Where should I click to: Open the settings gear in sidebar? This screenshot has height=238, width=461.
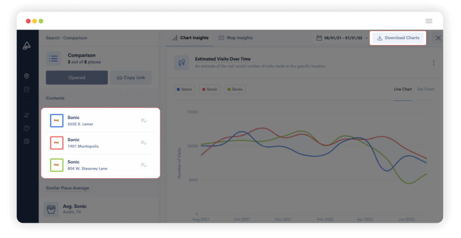tap(27, 141)
